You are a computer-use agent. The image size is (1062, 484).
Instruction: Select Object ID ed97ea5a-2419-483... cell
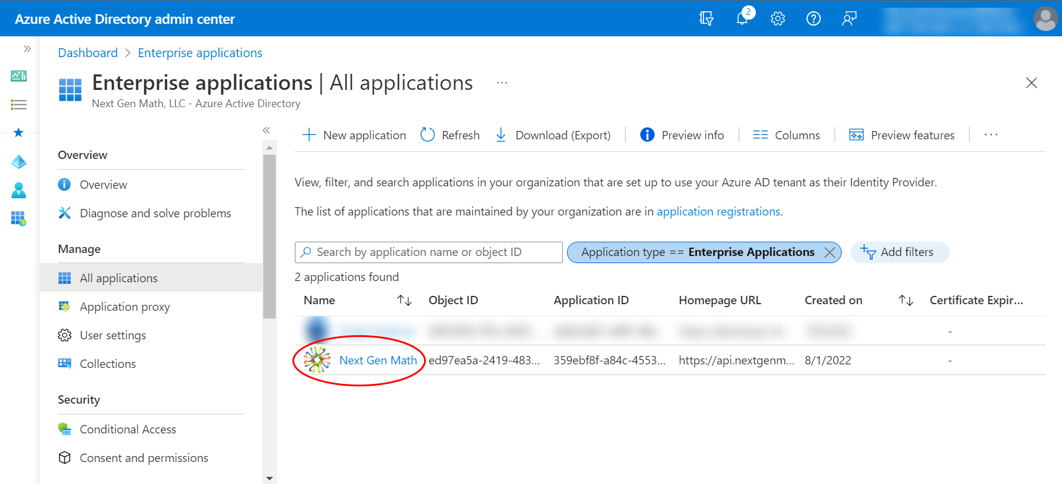tap(484, 360)
